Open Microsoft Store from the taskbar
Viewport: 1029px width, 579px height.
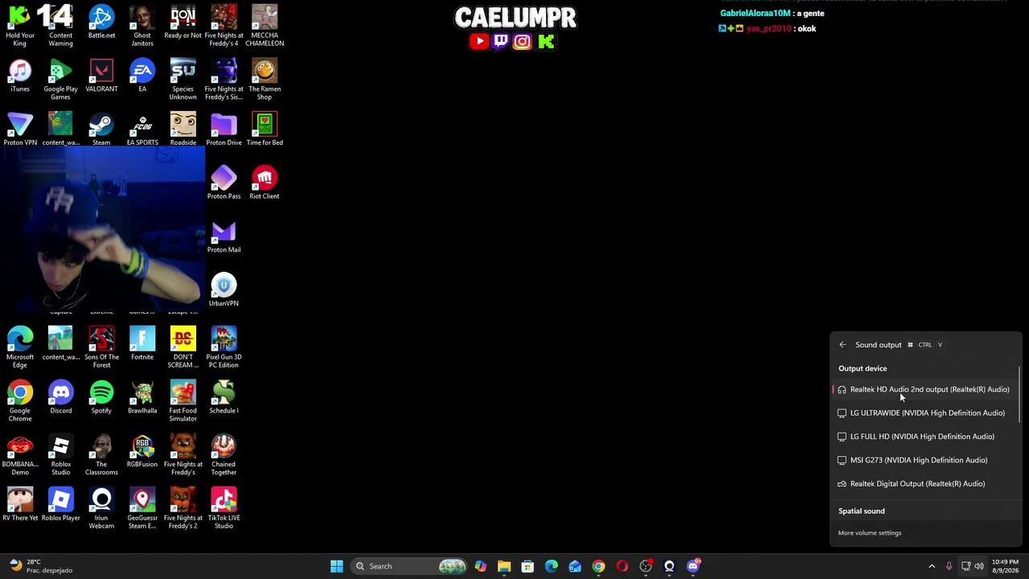click(527, 566)
